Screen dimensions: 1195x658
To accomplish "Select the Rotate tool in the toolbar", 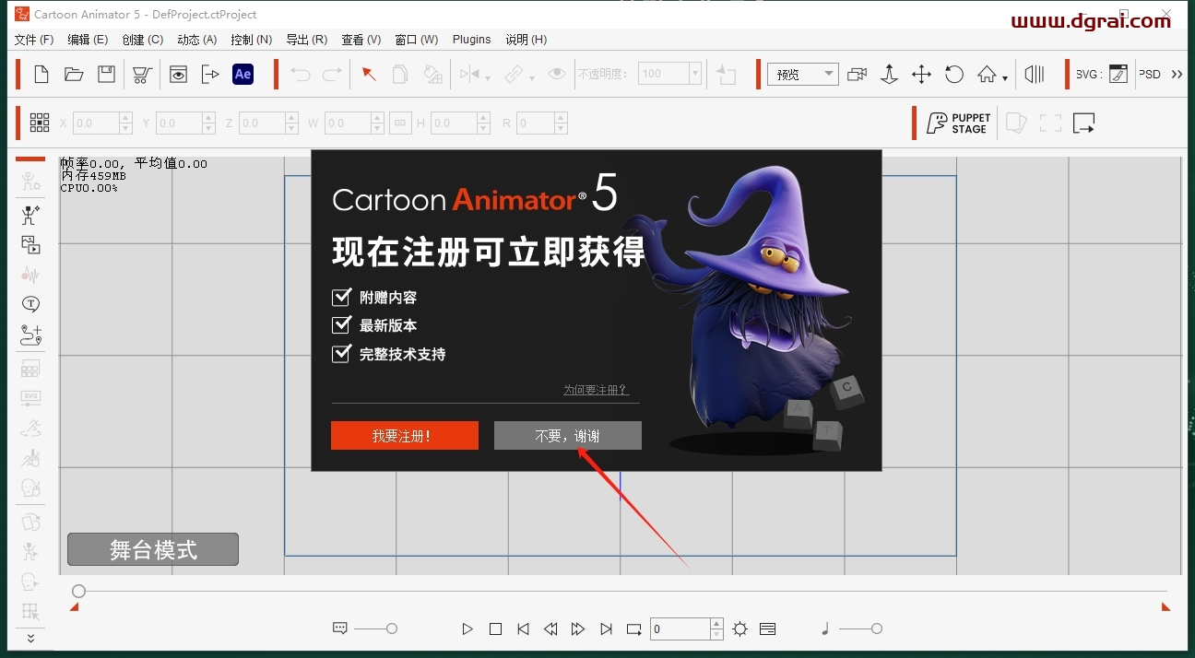I will point(954,74).
